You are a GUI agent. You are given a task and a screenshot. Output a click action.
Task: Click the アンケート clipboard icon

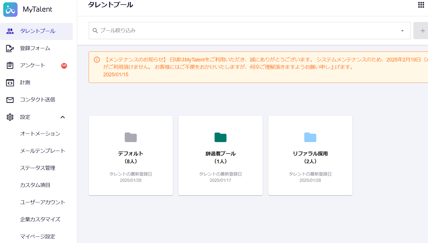10,65
